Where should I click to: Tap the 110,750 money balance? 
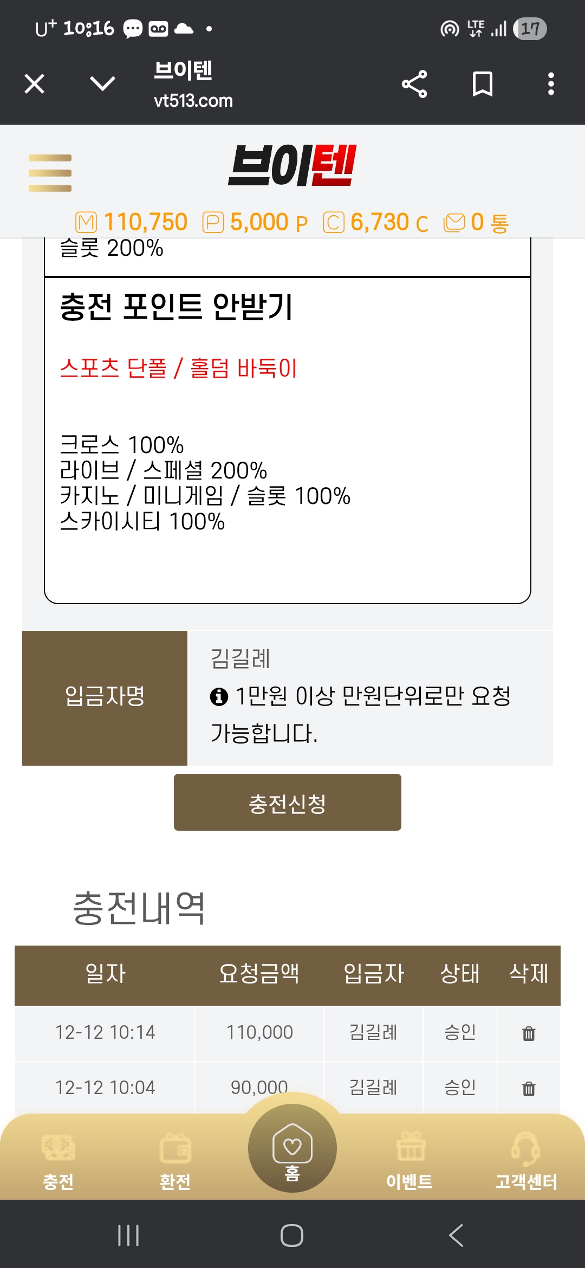coord(132,222)
